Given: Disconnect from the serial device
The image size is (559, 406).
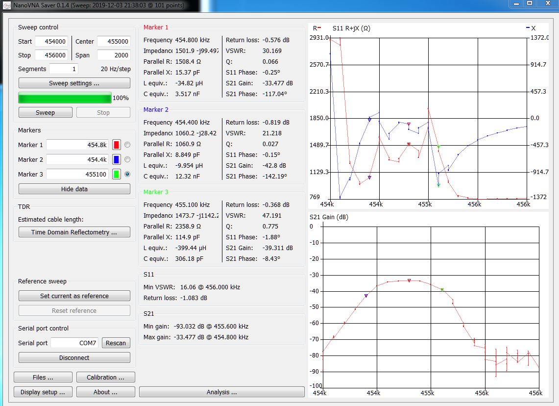Looking at the screenshot, I should tap(74, 358).
